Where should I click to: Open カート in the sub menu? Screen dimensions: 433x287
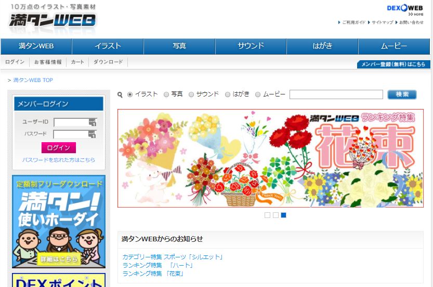77,62
